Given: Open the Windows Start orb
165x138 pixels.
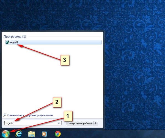Looking at the screenshot, I should coord(5,134).
